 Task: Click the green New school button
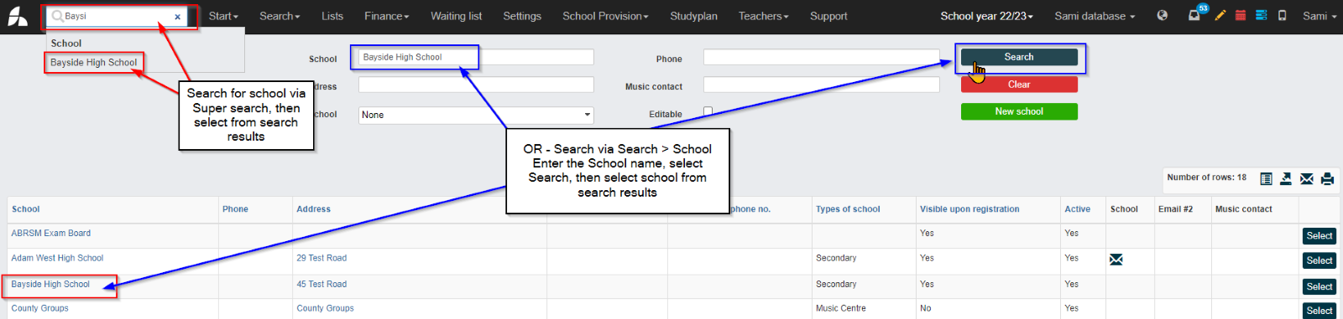pos(1019,111)
